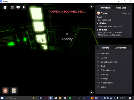Click the microphone tray icon
The width and height of the screenshot is (134, 100).
(117, 98)
